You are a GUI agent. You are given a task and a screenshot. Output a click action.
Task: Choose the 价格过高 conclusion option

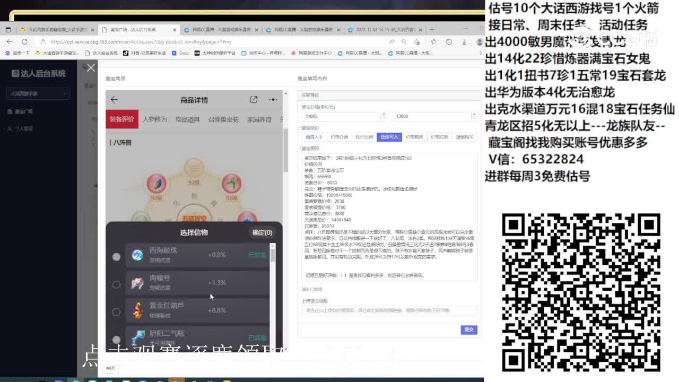click(x=439, y=137)
